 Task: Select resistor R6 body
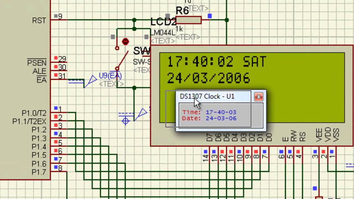188,20
